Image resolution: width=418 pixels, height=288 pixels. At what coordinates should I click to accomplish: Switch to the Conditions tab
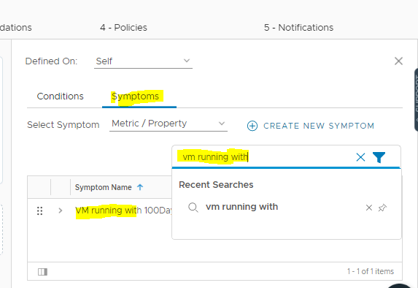pos(61,96)
